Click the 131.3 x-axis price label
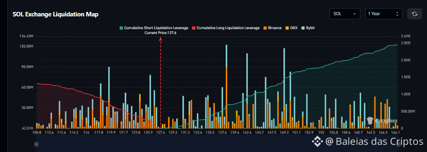Viewport: 427px width, 152px height. [185, 133]
